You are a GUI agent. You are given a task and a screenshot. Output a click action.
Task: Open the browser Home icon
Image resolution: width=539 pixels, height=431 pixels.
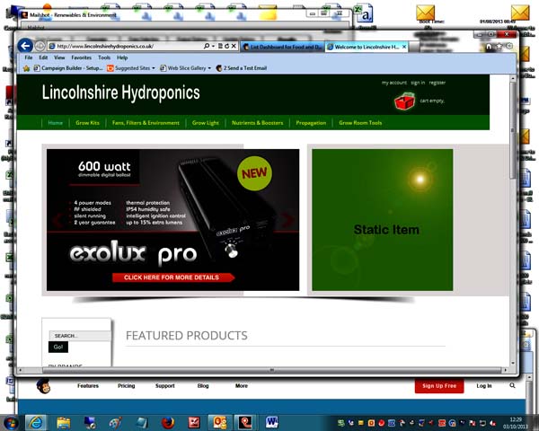pos(489,47)
